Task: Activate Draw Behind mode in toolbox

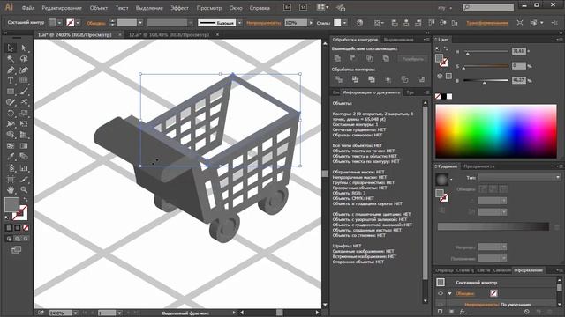Action: tap(18, 239)
